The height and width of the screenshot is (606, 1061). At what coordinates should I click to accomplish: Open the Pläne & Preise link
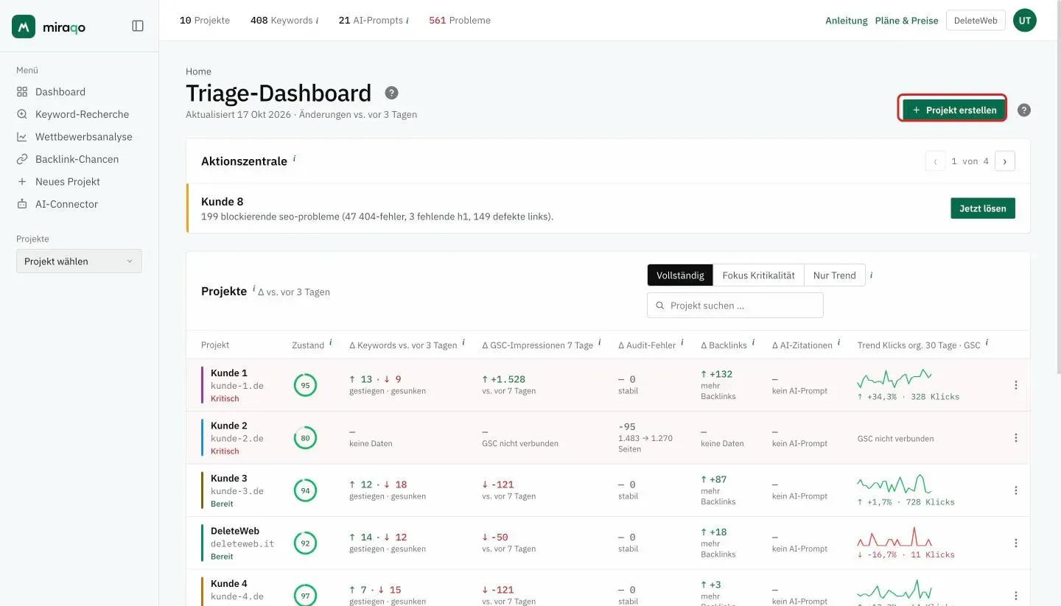[x=907, y=21]
